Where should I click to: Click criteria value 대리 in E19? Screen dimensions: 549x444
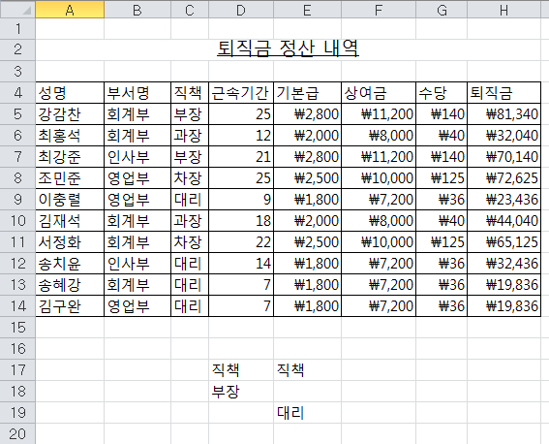(307, 412)
